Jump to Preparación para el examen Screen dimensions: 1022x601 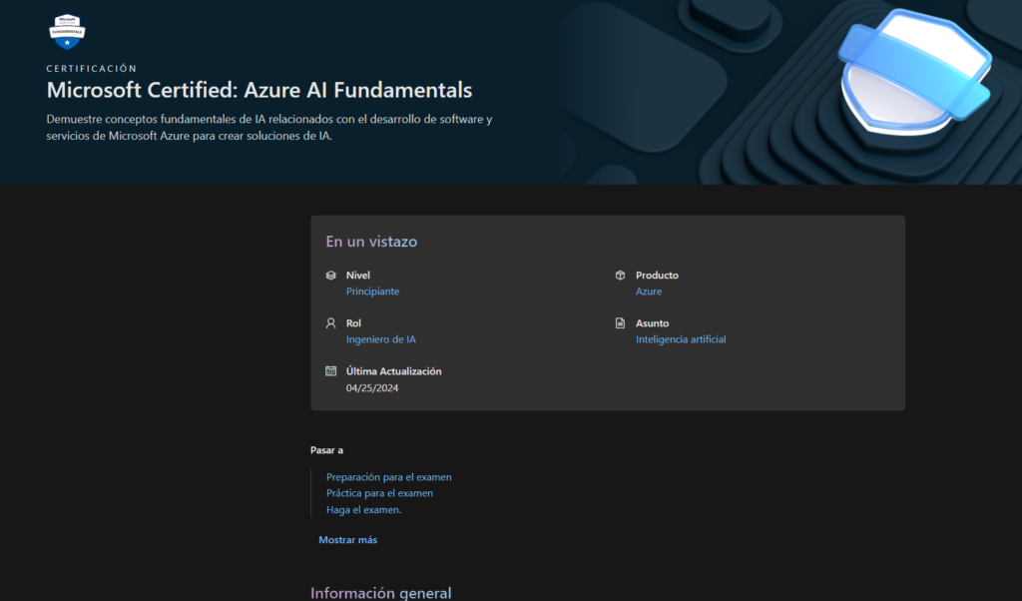(388, 477)
